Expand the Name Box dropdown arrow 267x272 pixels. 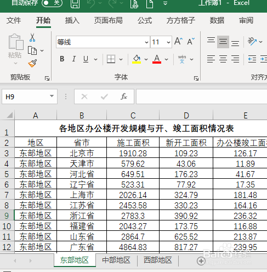52,96
